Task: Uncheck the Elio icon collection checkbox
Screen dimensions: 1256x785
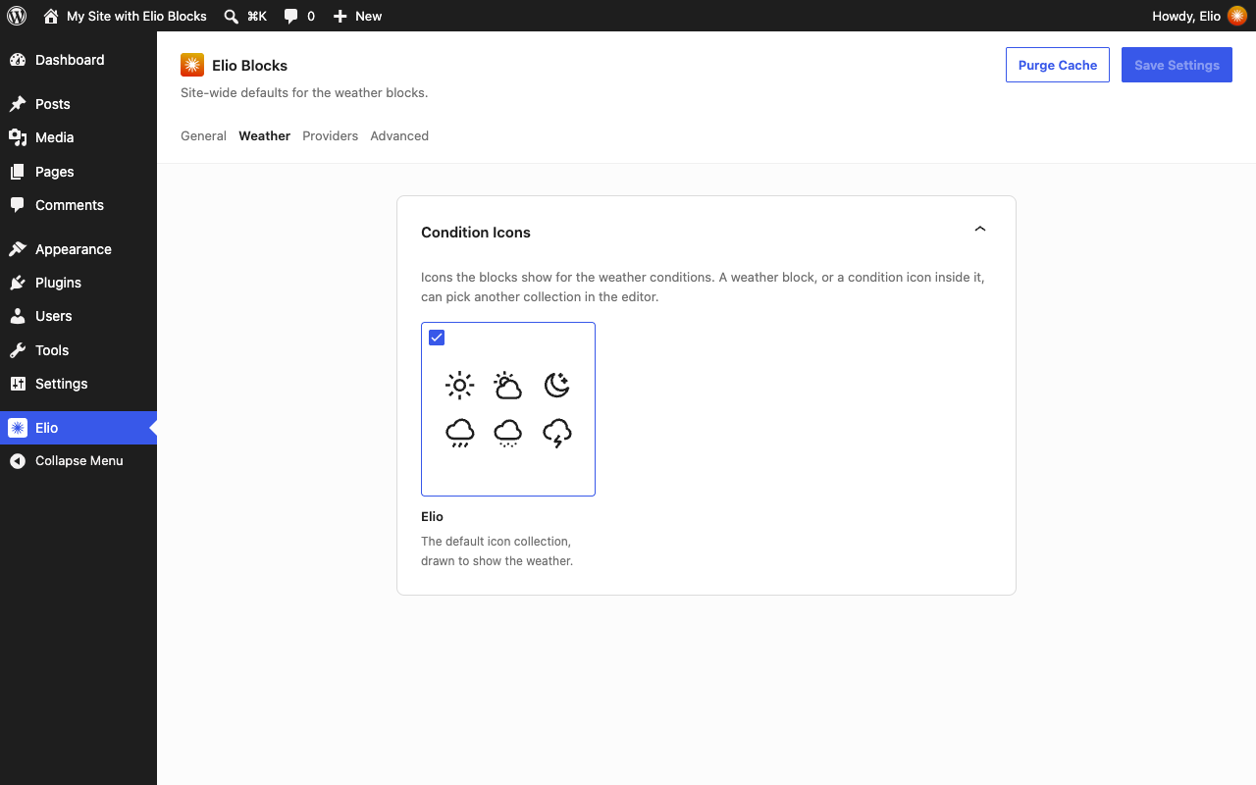Action: (437, 338)
